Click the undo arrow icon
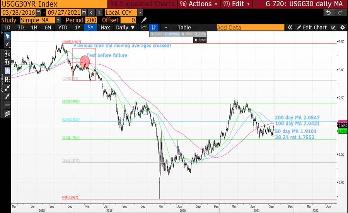The image size is (348, 213). click(x=328, y=12)
